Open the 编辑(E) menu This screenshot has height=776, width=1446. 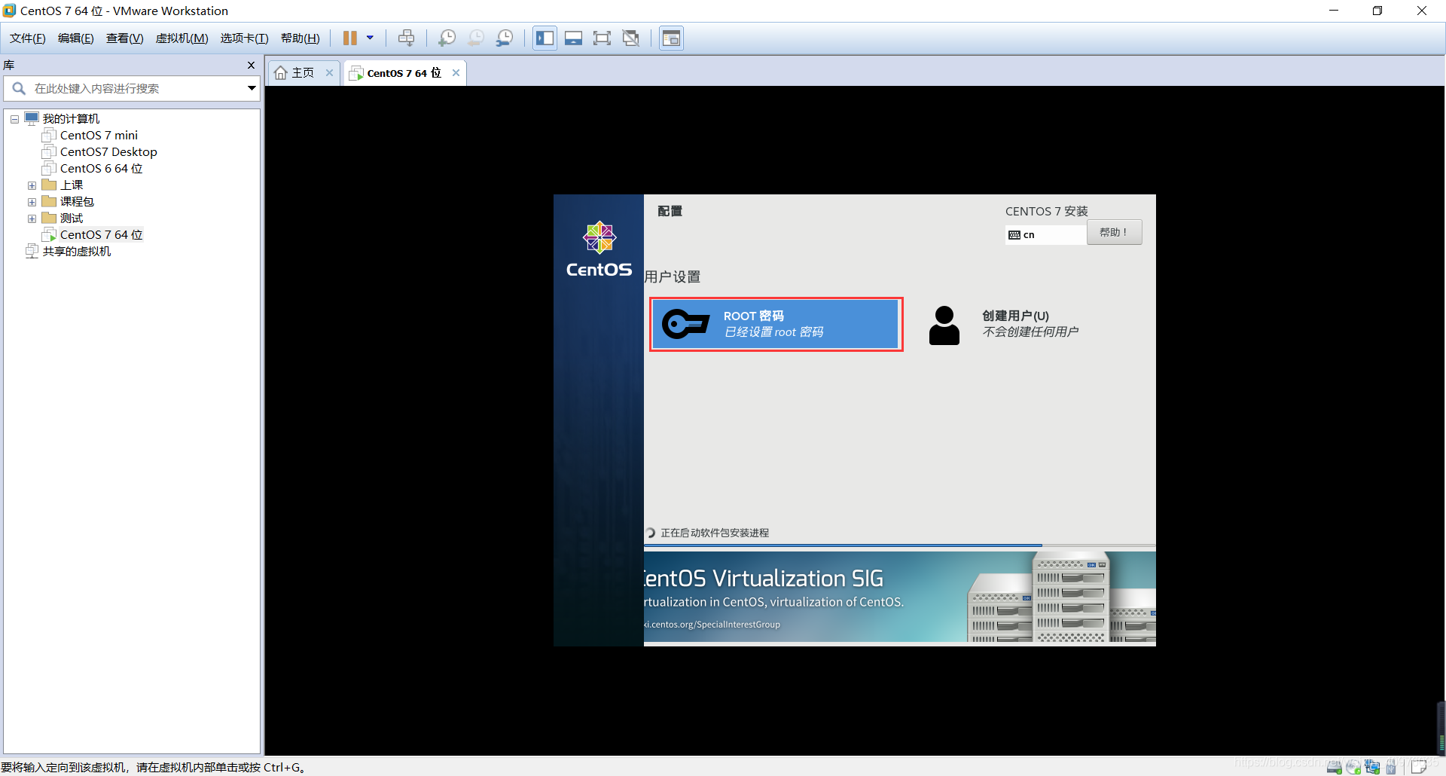(76, 38)
